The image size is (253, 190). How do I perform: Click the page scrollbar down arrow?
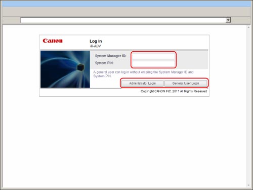248,185
